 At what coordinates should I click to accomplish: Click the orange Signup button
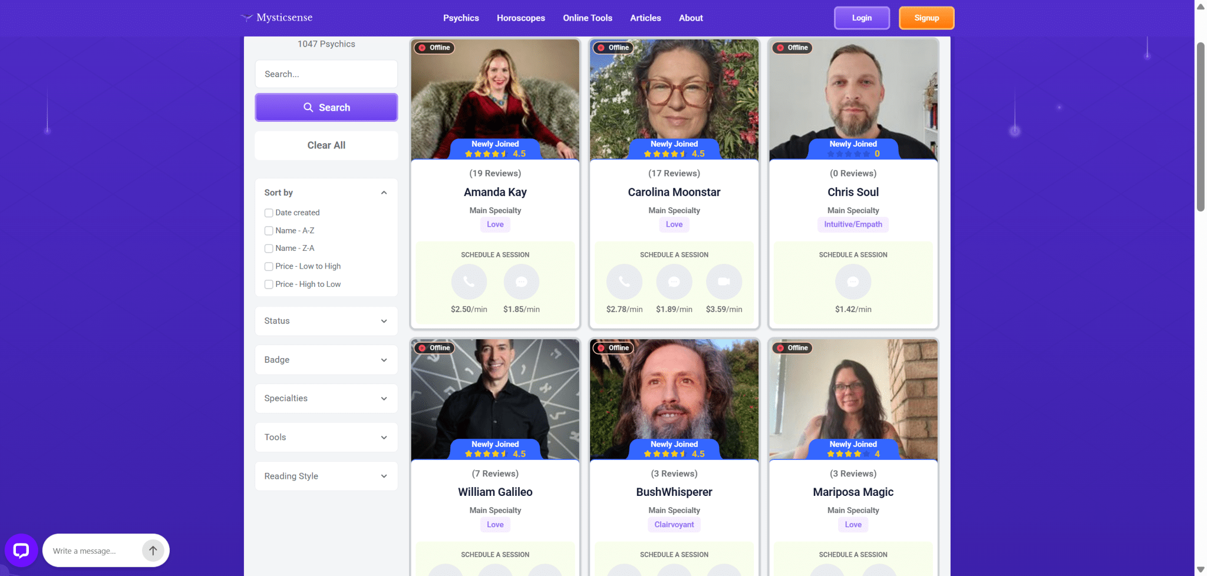926,18
